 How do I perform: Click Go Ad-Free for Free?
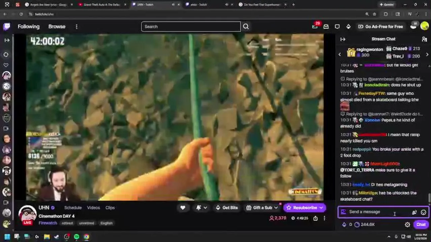(380, 27)
